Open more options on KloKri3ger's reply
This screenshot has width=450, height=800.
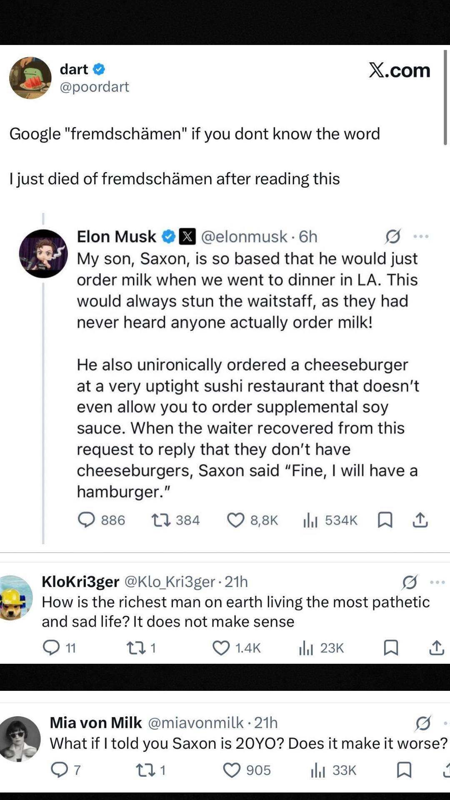[x=437, y=582]
